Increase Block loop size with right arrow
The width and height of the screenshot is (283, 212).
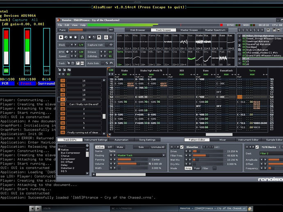[x=75, y=45]
